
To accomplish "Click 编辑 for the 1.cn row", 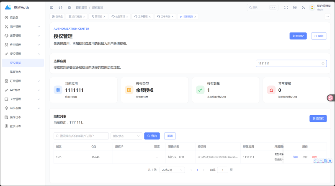I will (296, 157).
